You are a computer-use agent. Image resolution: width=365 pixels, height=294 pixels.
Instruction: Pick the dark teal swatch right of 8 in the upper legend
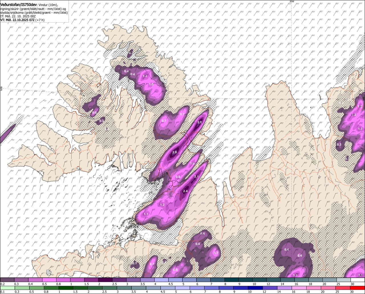click(232, 280)
